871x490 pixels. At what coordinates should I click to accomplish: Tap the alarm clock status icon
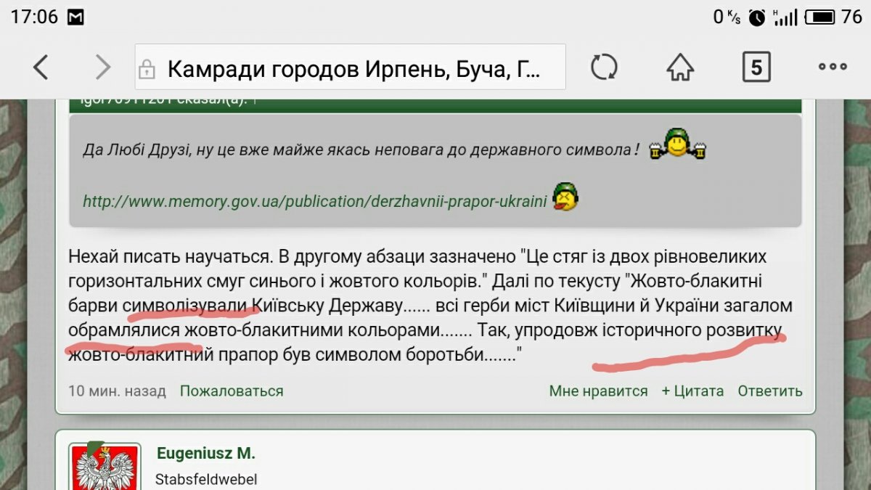[x=757, y=17]
